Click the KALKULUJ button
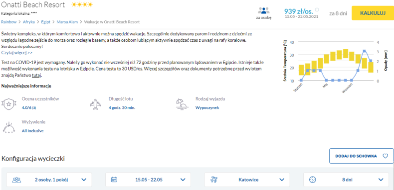The height and width of the screenshot is (190, 394). click(373, 13)
